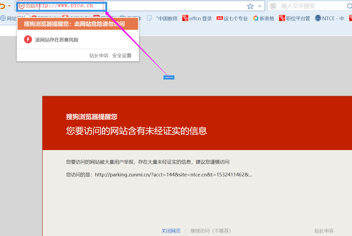Click the 您要访问的网站含有未经证实的信息 heading

(x=137, y=131)
